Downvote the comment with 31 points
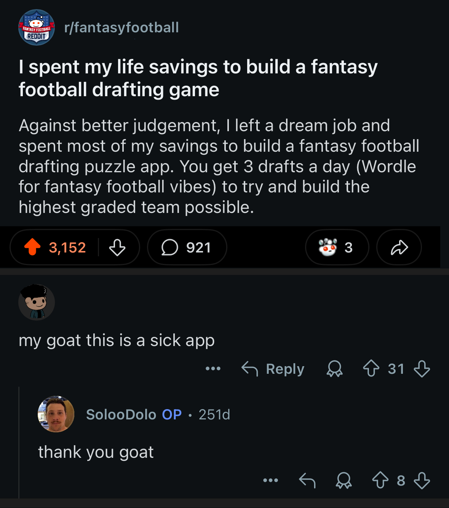Viewport: 449px width, 508px height. click(422, 369)
